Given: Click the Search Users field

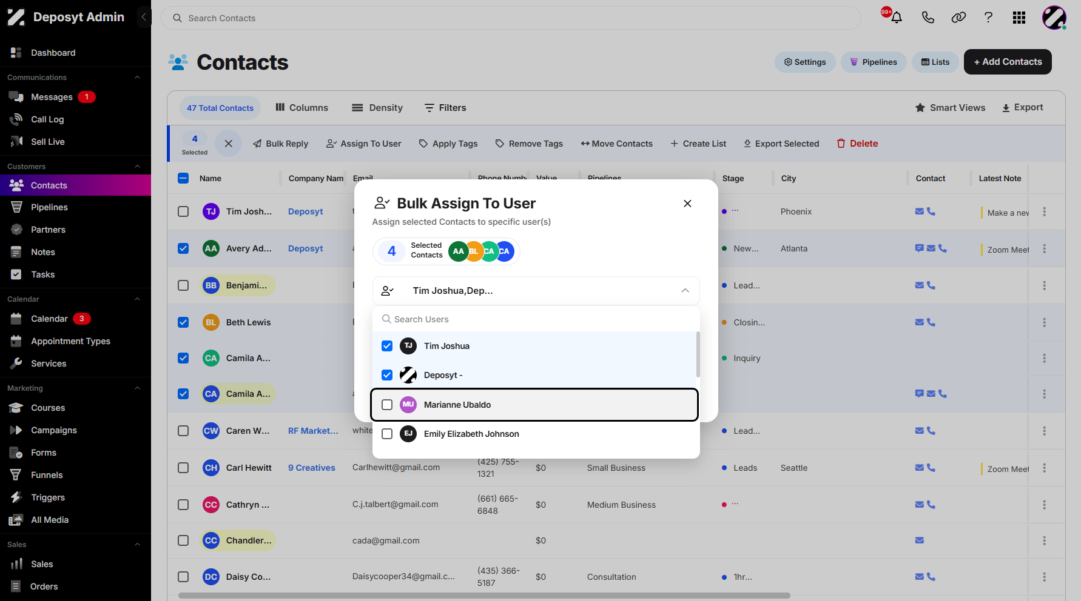Looking at the screenshot, I should 536,319.
